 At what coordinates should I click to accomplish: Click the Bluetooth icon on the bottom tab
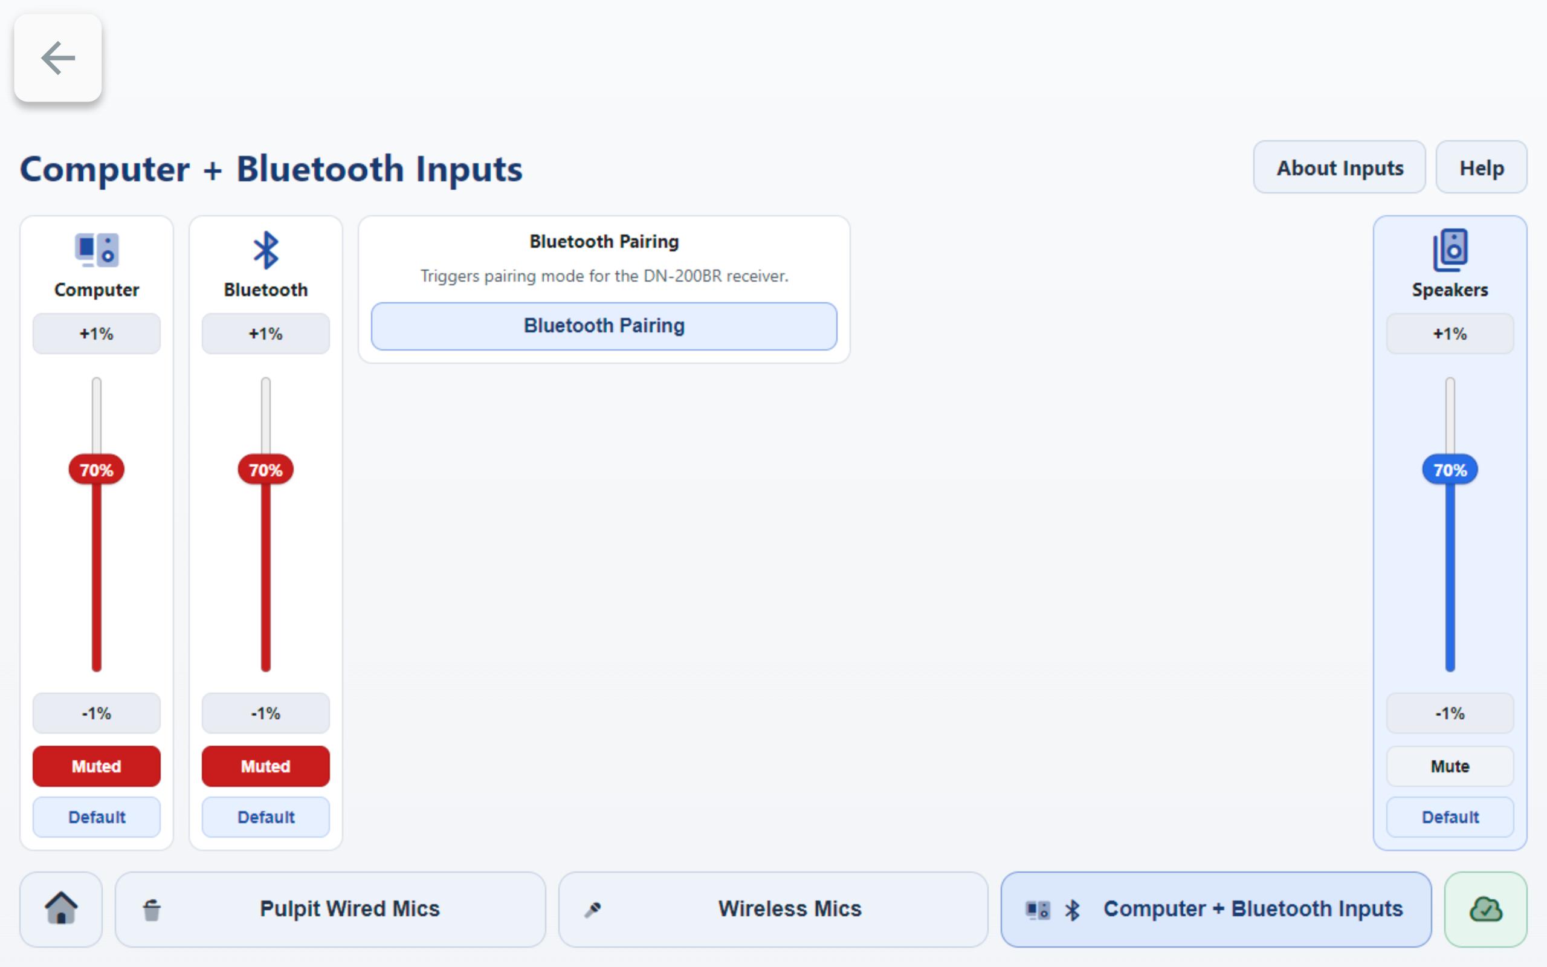[1073, 908]
